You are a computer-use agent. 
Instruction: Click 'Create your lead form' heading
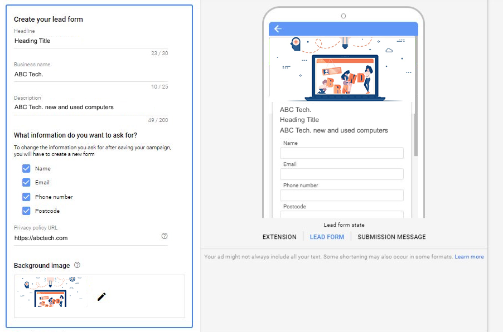coord(49,19)
